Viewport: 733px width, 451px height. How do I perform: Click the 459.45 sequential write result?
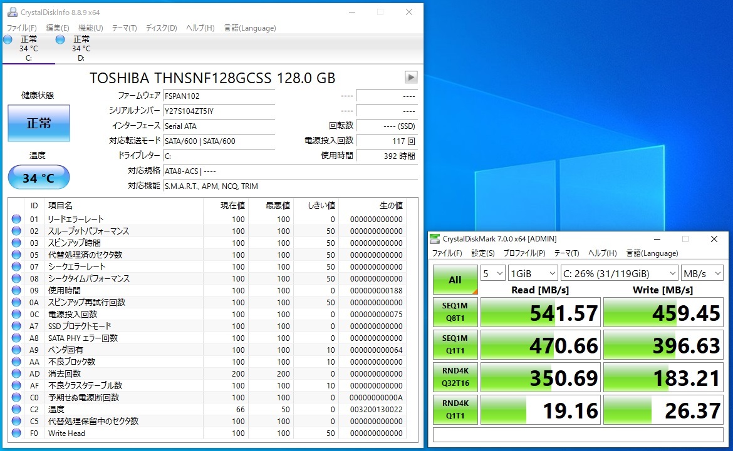pyautogui.click(x=663, y=312)
